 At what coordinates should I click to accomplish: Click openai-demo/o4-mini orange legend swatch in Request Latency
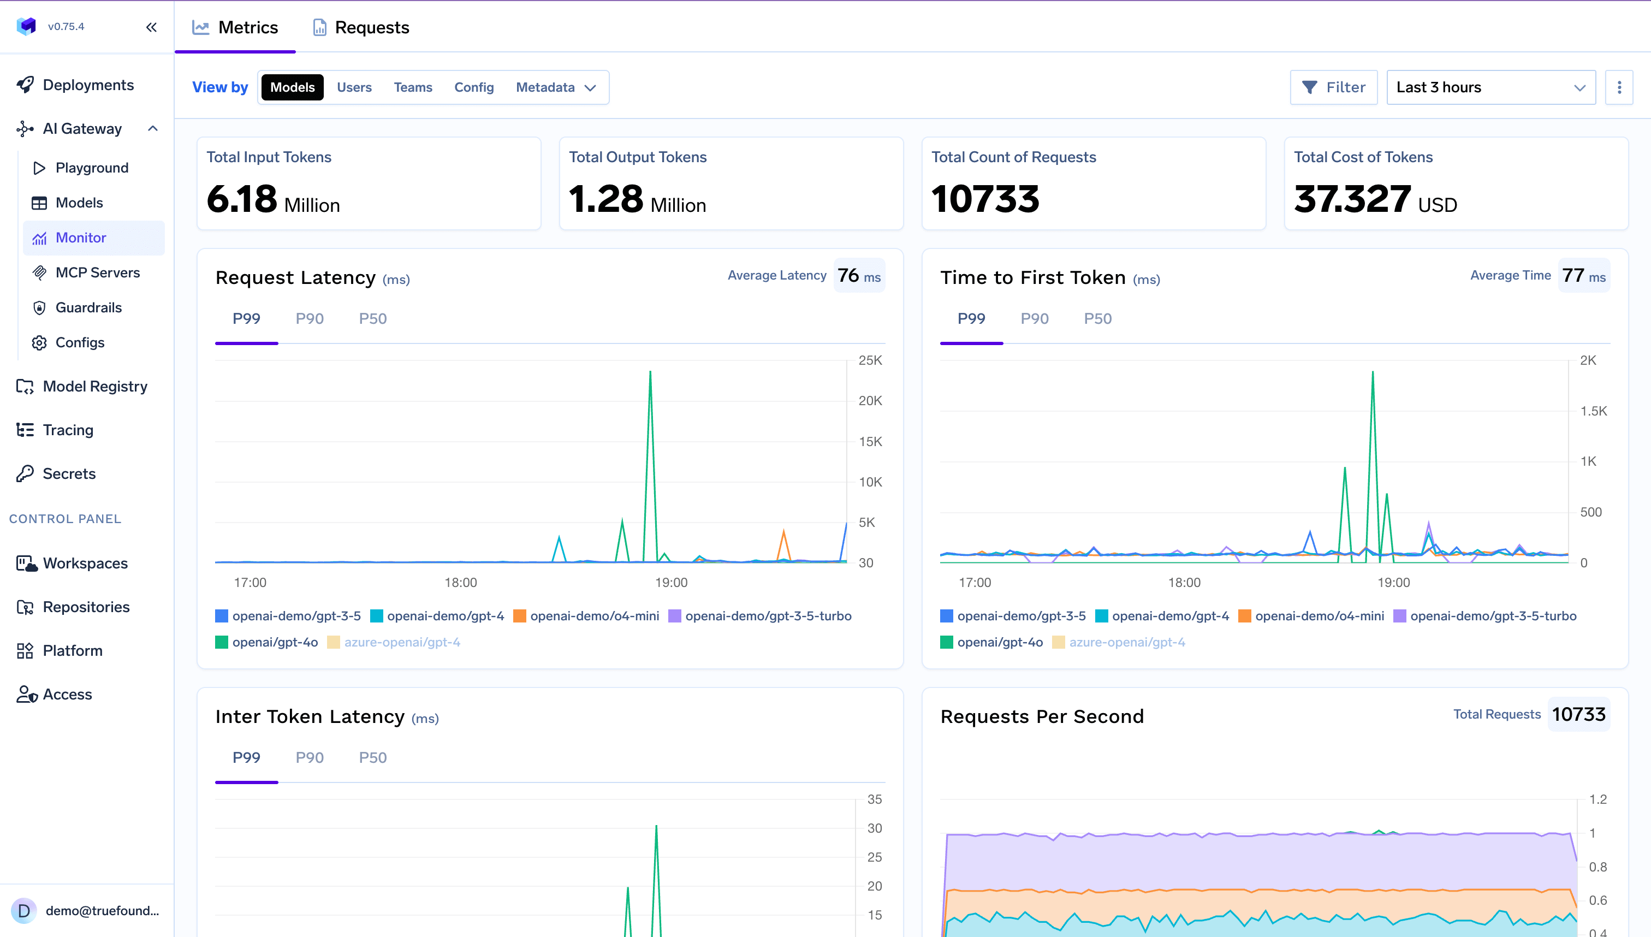[519, 616]
